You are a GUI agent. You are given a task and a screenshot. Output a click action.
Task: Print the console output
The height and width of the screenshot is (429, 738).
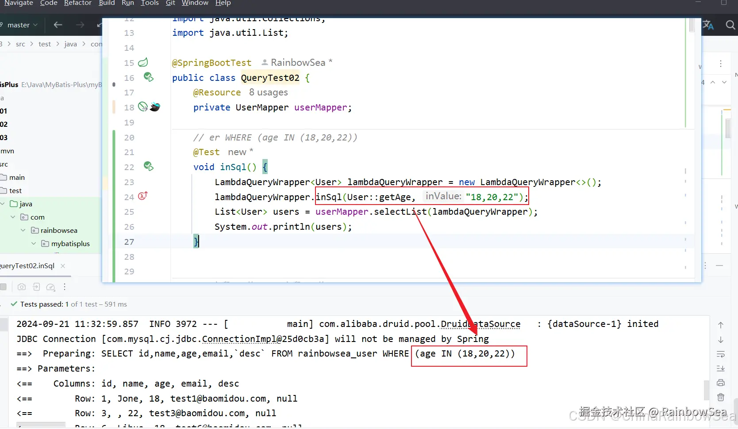pyautogui.click(x=721, y=383)
